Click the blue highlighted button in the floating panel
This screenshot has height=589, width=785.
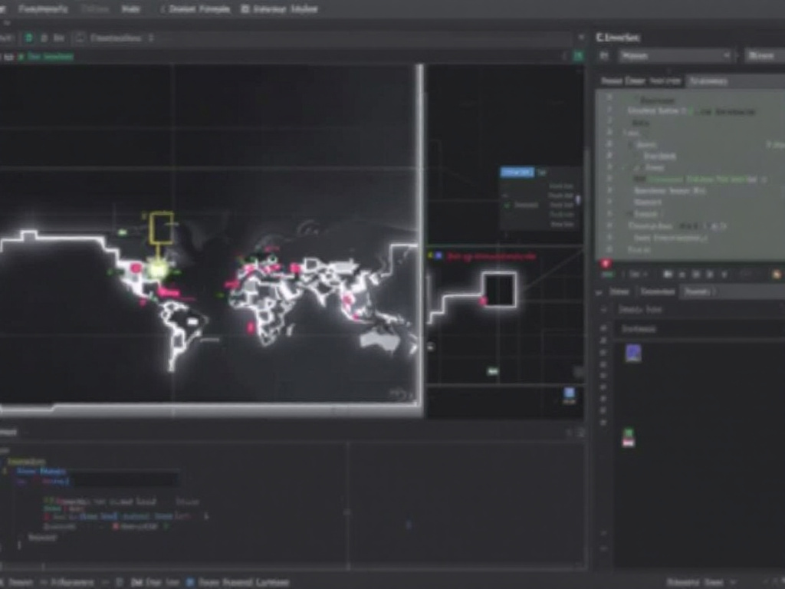pyautogui.click(x=517, y=173)
